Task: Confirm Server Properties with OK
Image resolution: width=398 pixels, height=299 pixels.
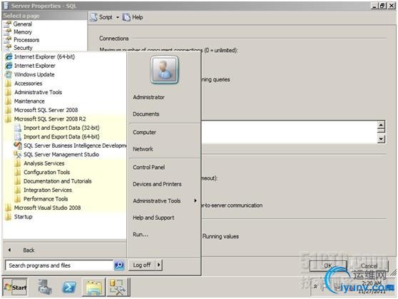Action: coord(328,265)
